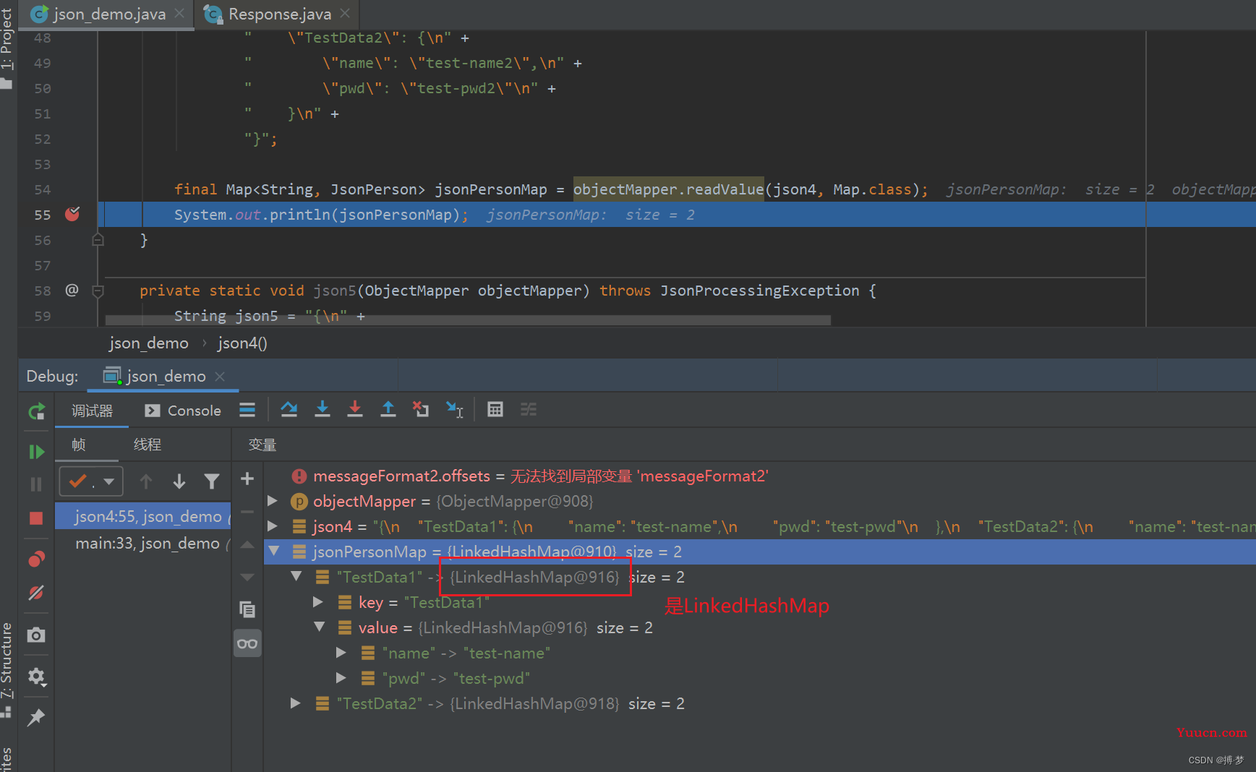Image resolution: width=1256 pixels, height=772 pixels.
Task: Drop the current frame
Action: pos(421,410)
